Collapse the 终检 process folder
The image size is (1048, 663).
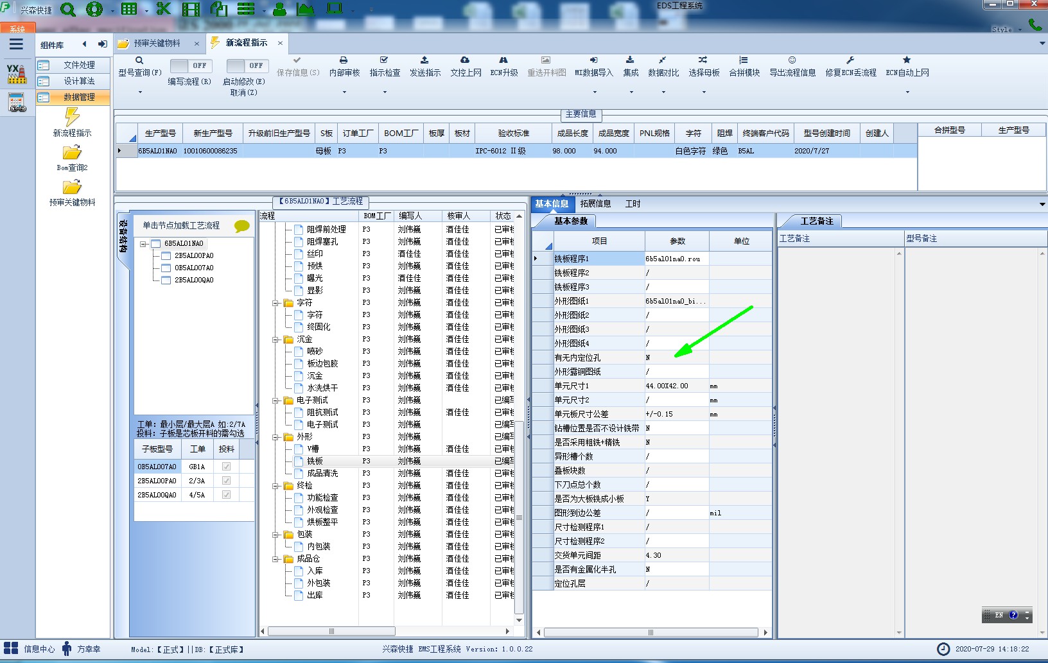tap(275, 486)
